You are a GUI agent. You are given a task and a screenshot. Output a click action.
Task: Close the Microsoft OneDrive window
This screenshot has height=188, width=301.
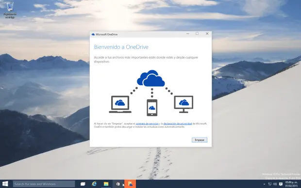click(x=207, y=33)
